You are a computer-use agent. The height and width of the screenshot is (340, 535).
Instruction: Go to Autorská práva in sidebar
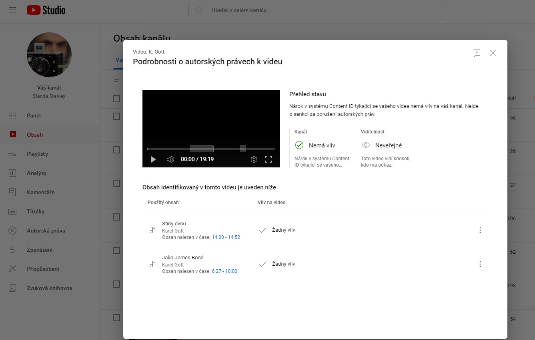tap(46, 231)
